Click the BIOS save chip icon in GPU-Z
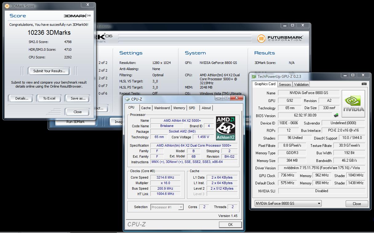 pyautogui.click(x=336, y=115)
